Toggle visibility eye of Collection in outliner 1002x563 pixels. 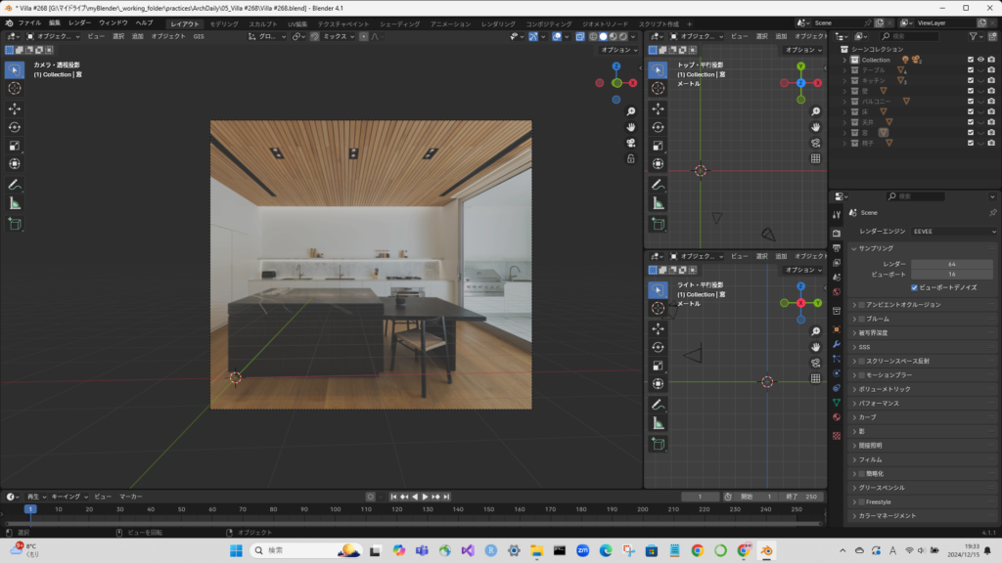point(981,60)
